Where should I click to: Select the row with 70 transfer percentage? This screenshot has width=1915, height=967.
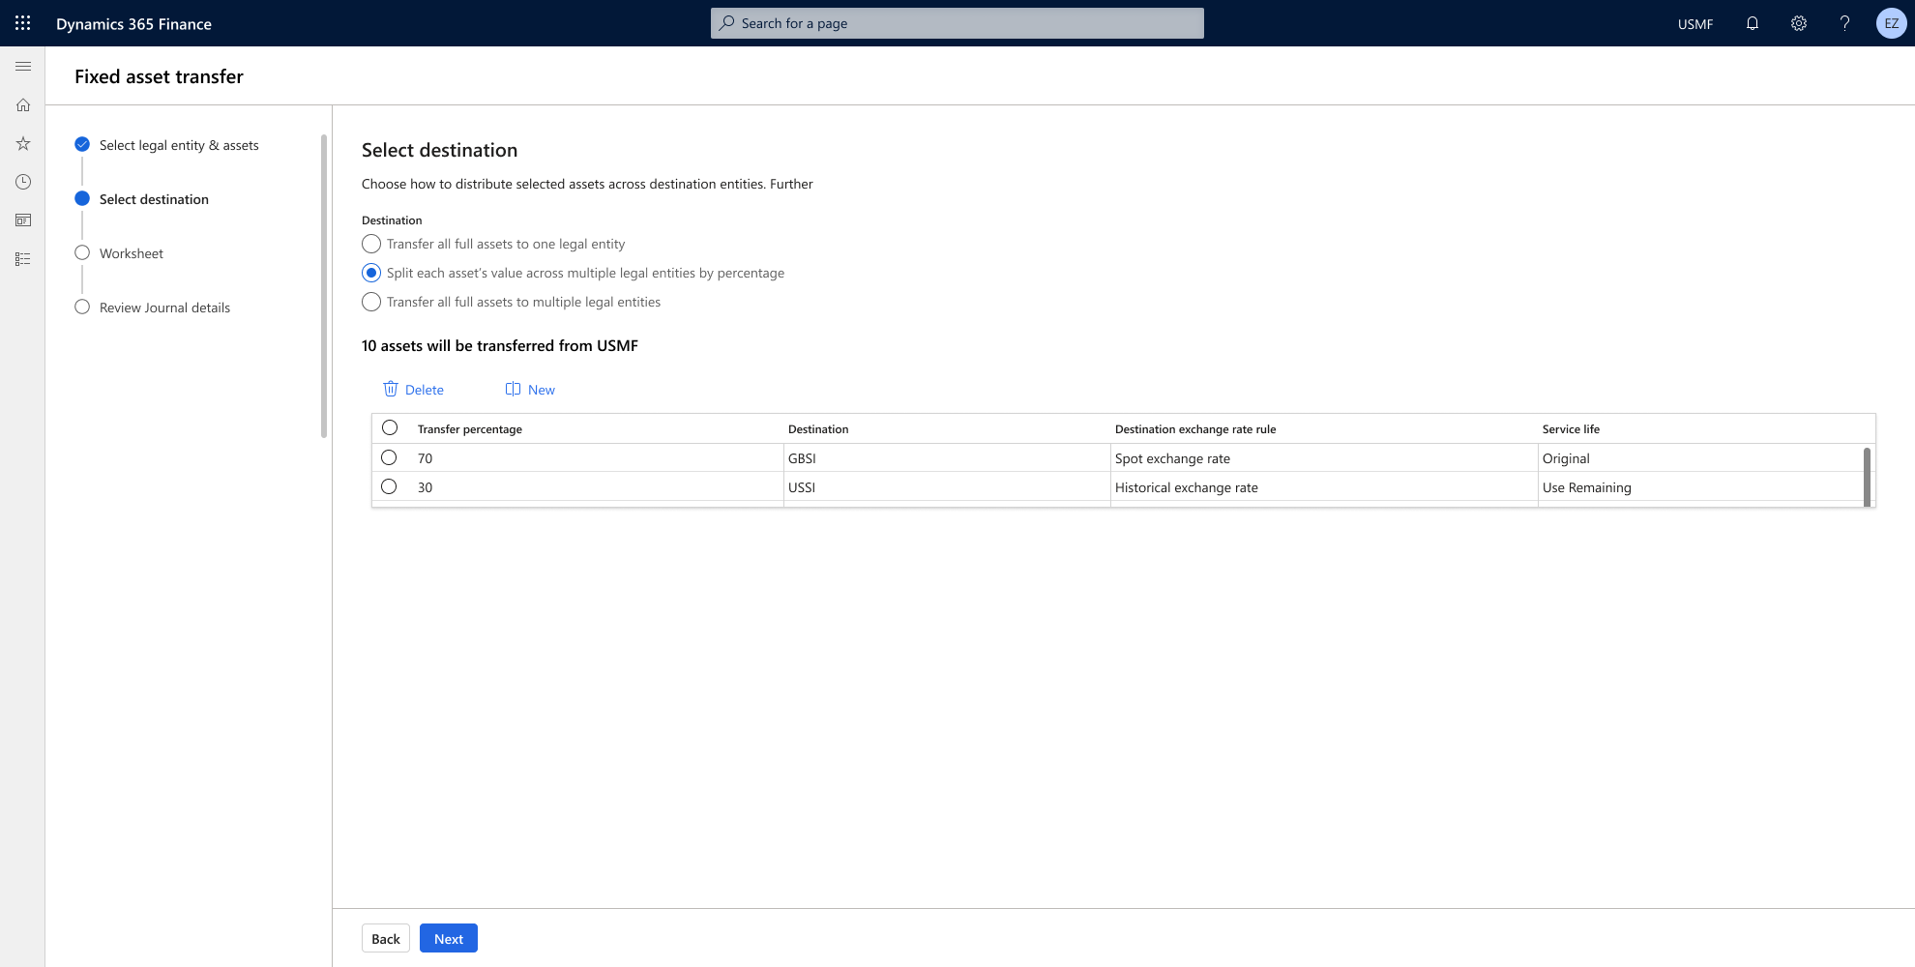tap(390, 457)
